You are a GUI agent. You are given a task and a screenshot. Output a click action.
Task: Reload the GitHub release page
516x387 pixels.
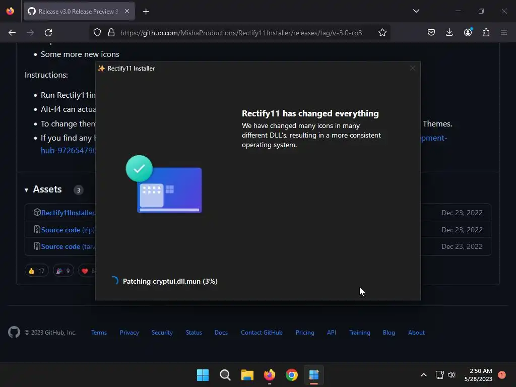click(48, 33)
